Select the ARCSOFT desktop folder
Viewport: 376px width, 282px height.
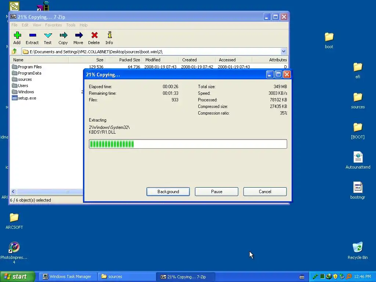(14, 221)
